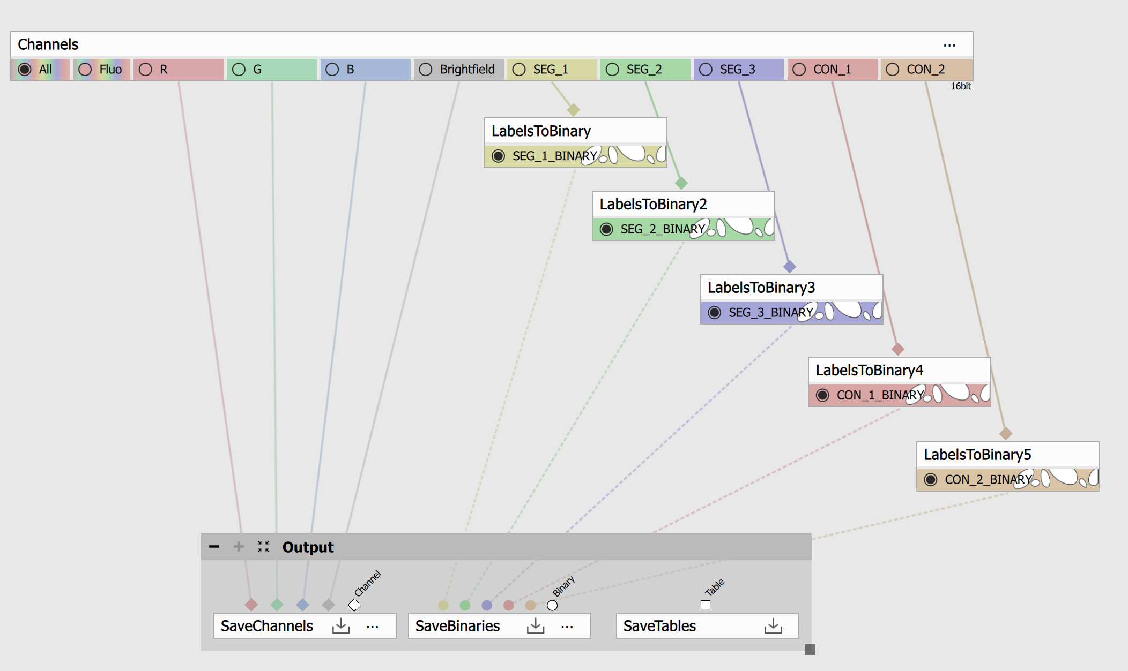1128x671 pixels.
Task: Select the SEG_1_BINARY output in LabelsToBinary
Action: tap(500, 156)
